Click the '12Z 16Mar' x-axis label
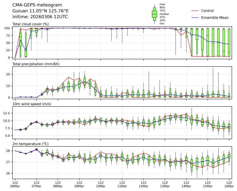 pos(229,185)
